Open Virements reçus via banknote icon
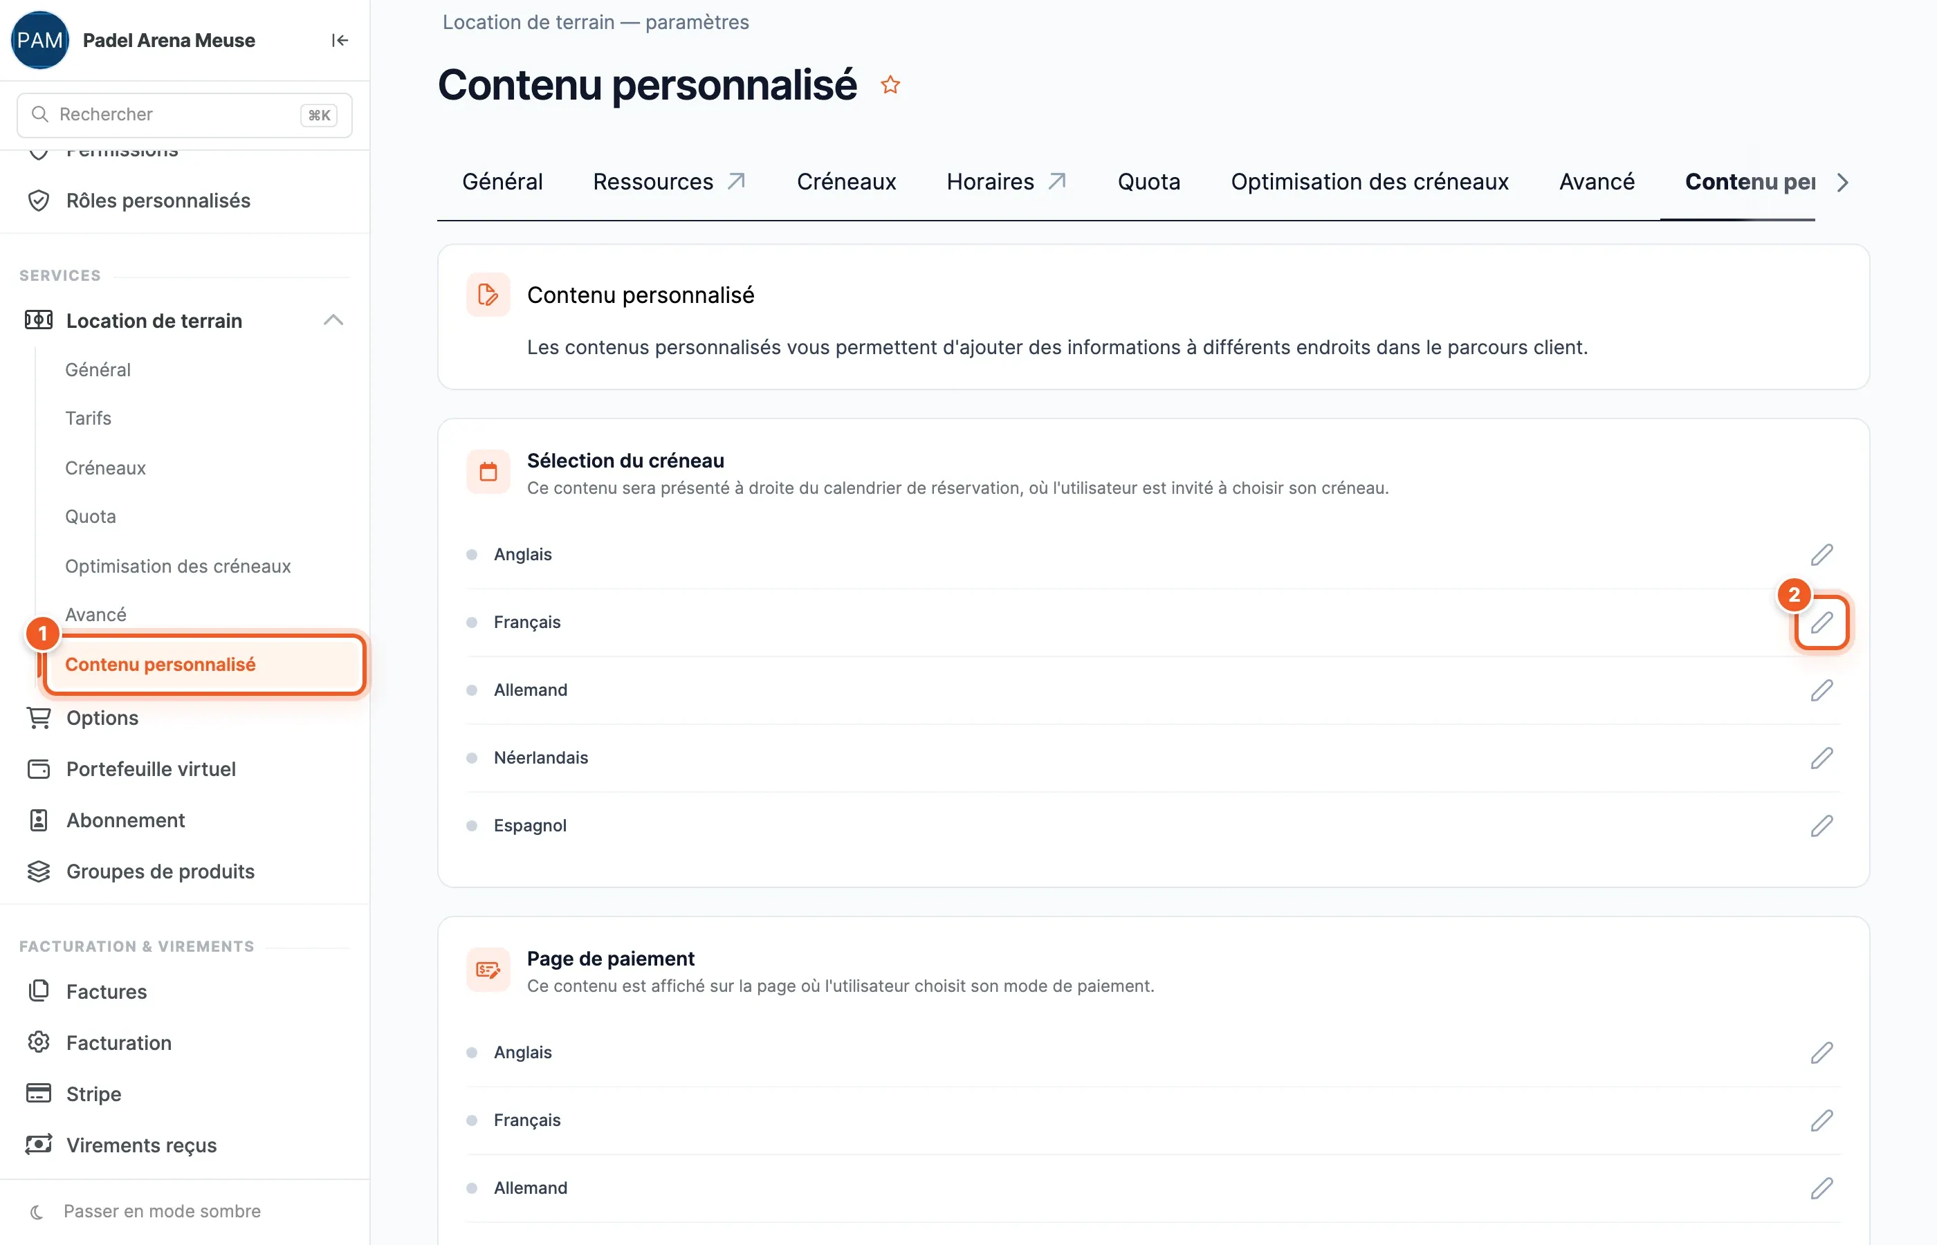Image resolution: width=1937 pixels, height=1245 pixels. [38, 1145]
